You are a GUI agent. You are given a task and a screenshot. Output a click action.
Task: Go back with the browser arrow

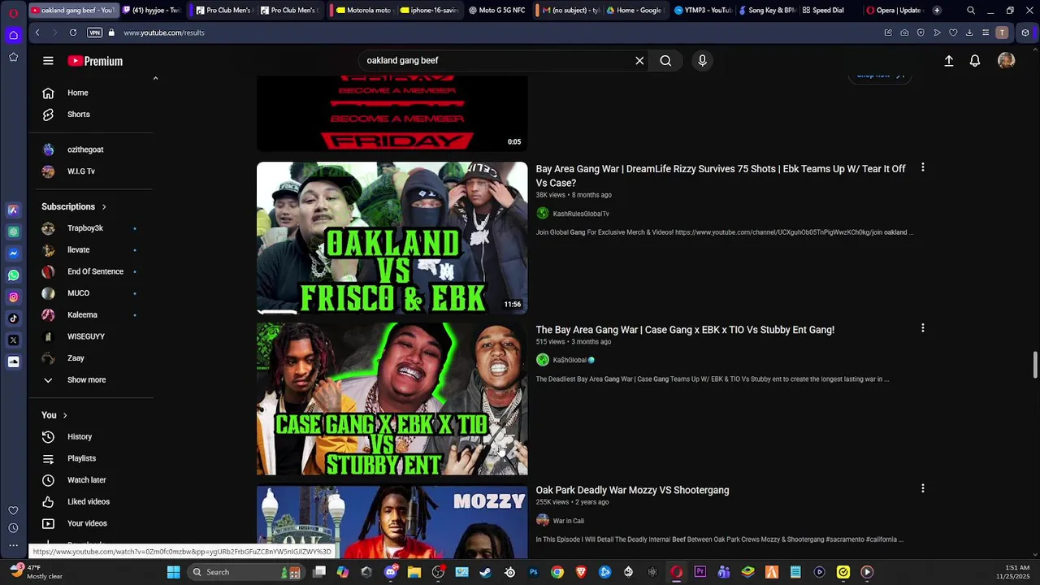coord(37,32)
